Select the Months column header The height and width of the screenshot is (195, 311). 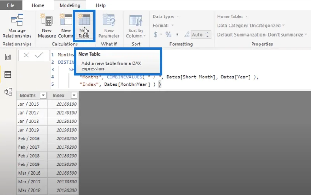(x=28, y=96)
